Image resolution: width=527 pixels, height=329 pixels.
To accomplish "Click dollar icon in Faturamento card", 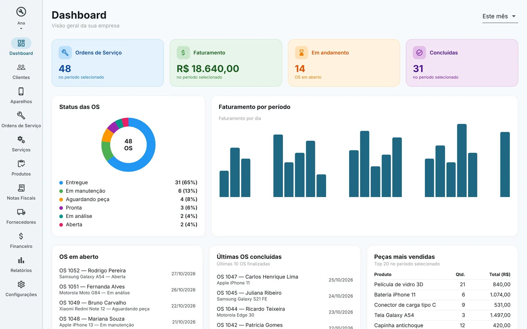I will [x=183, y=53].
